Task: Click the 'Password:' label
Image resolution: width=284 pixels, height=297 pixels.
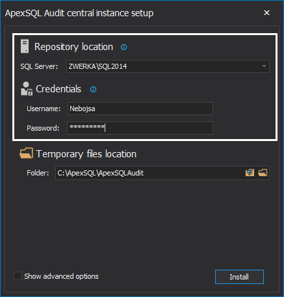Action: 43,128
